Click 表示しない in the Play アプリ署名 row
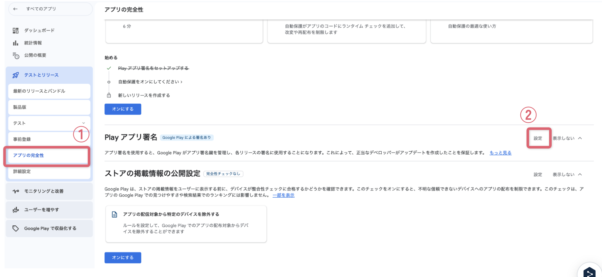 pos(563,138)
